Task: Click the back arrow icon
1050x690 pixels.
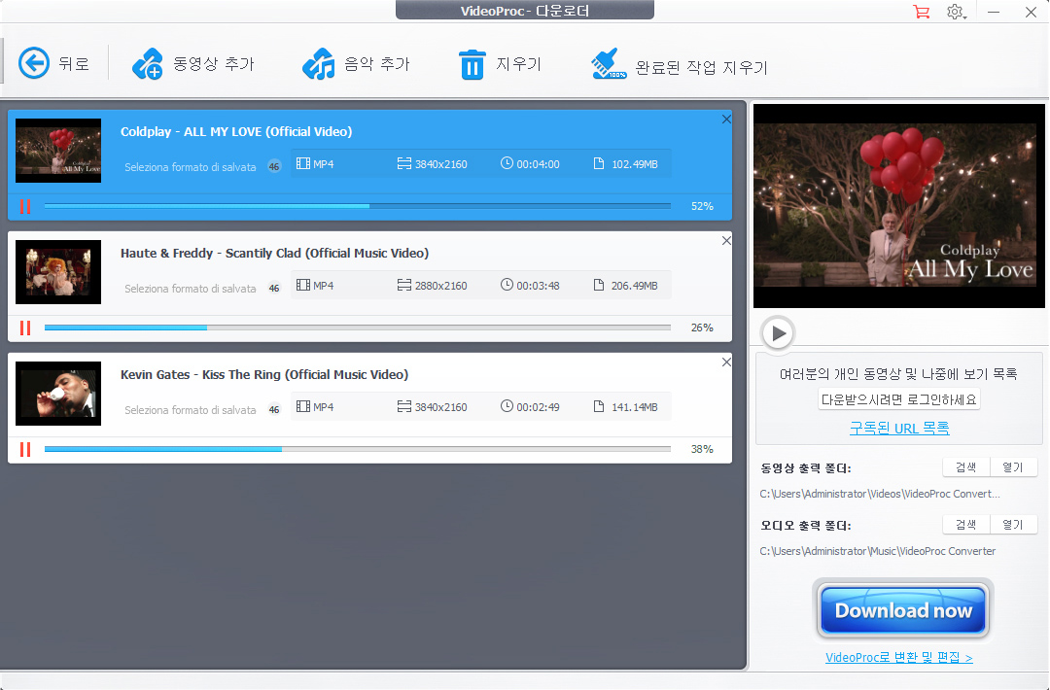Action: point(34,64)
